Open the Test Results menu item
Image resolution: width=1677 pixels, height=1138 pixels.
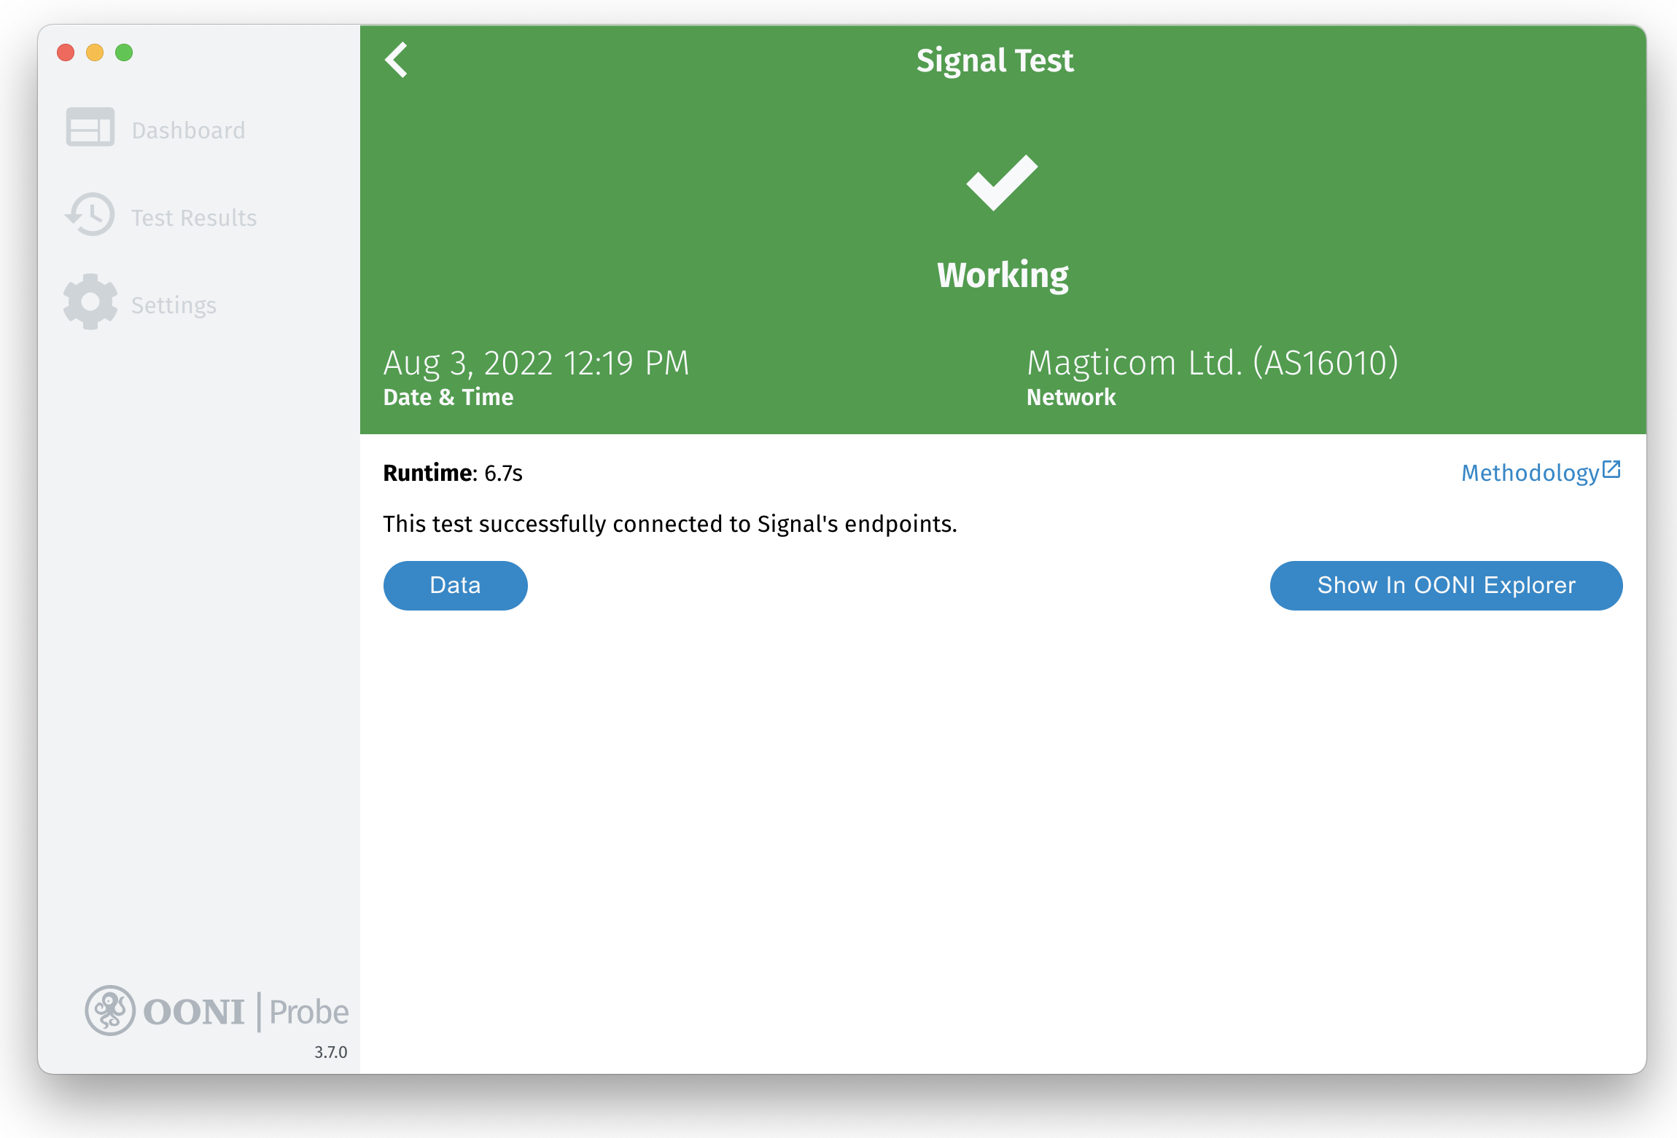tap(194, 218)
